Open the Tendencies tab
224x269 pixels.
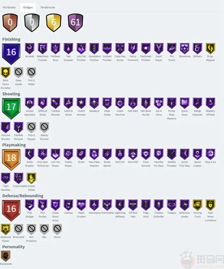coord(48,7)
